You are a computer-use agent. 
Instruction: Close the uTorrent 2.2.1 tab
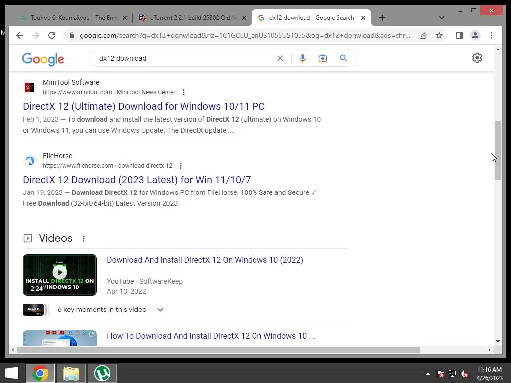[244, 18]
